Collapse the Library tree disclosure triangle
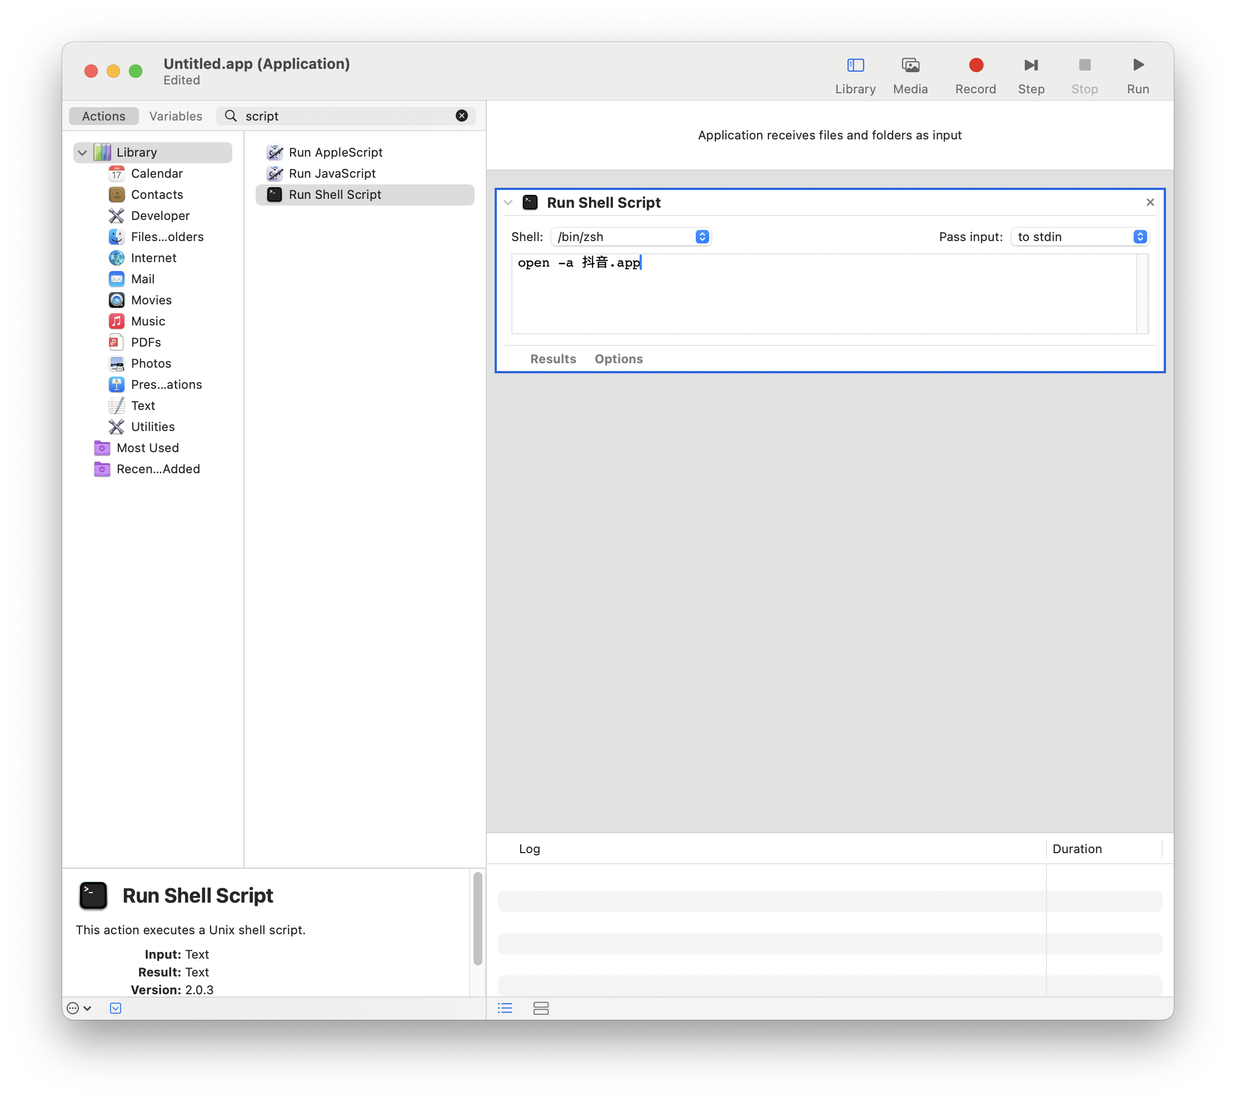 coord(82,153)
